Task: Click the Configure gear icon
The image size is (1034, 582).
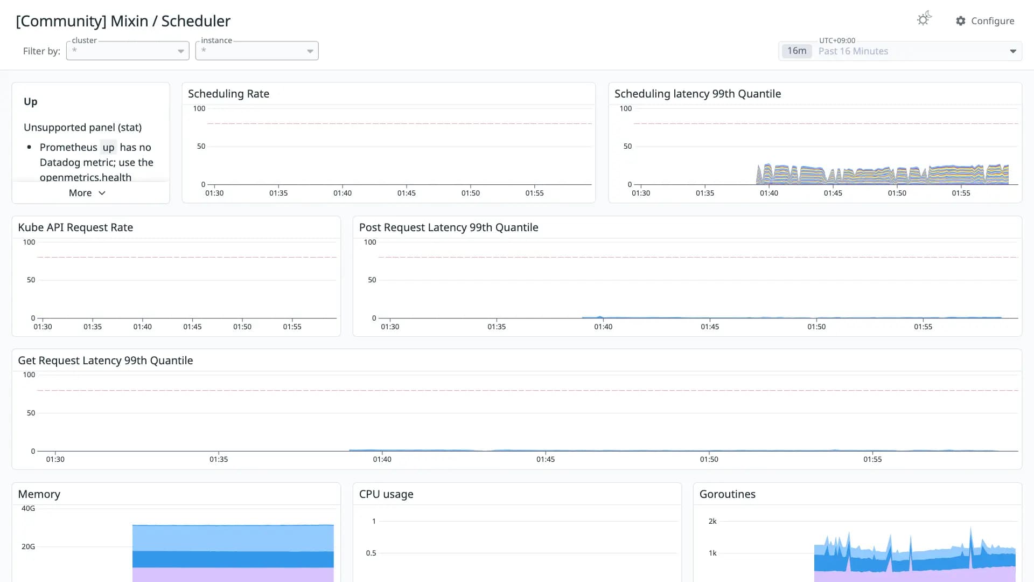Action: 961,21
